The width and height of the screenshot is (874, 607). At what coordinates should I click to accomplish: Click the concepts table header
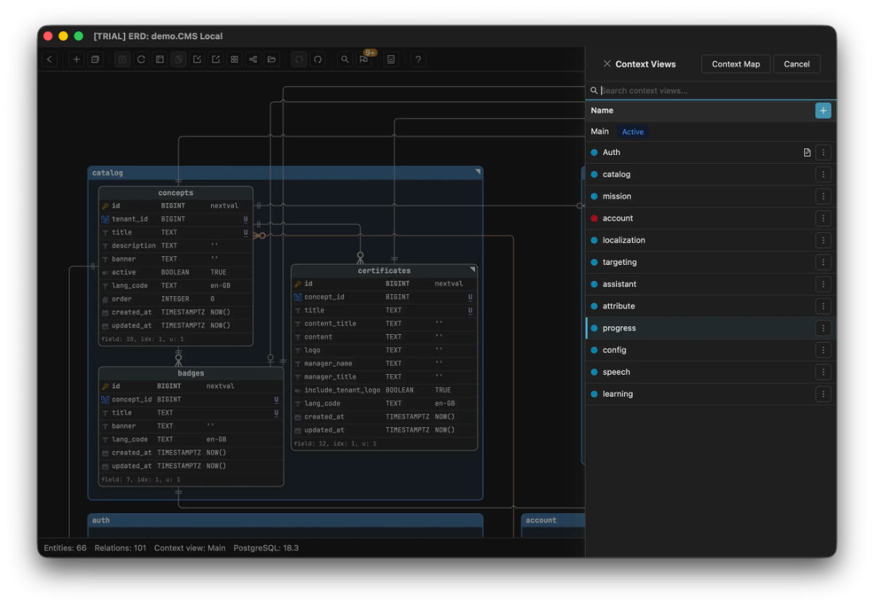coord(176,193)
